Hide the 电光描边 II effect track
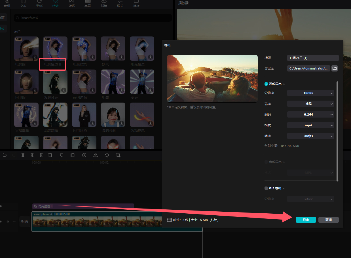351x258 pixels. [x=1, y=207]
